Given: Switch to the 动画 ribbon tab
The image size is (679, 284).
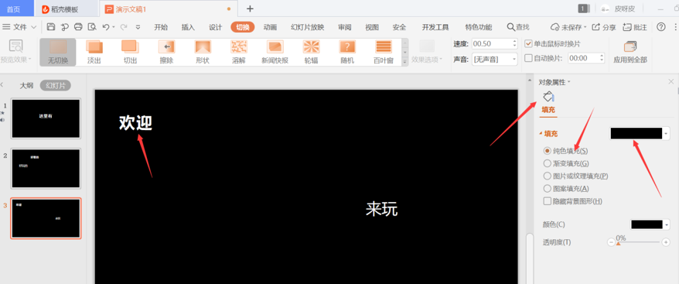Looking at the screenshot, I should pos(270,27).
